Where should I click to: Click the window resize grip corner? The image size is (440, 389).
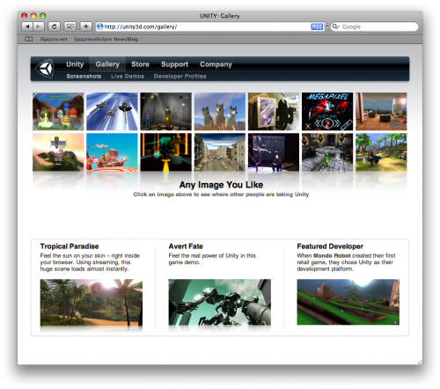(x=420, y=362)
